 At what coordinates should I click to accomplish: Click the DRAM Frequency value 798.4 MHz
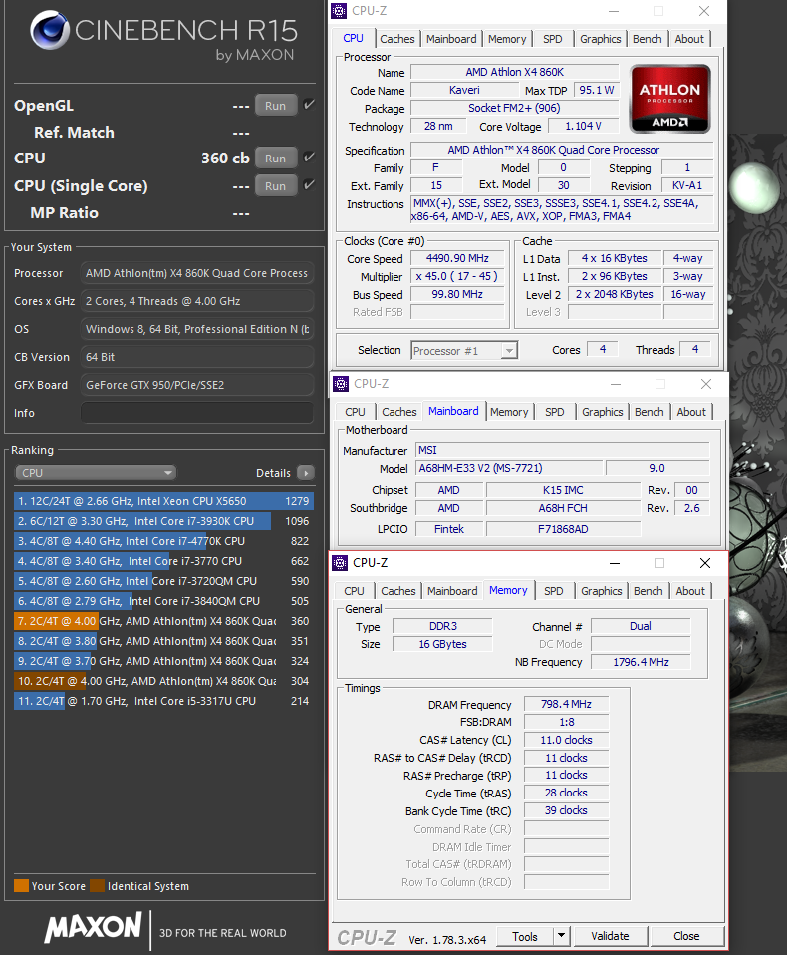pyautogui.click(x=566, y=704)
